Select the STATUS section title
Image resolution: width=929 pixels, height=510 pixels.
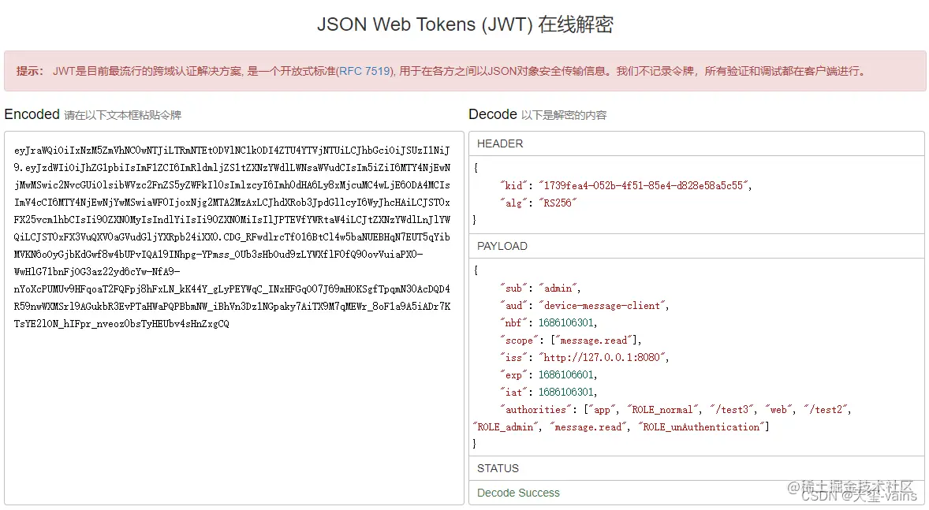(497, 468)
